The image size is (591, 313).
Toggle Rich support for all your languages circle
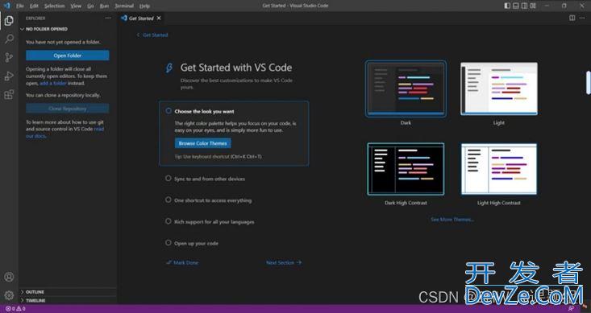point(168,221)
